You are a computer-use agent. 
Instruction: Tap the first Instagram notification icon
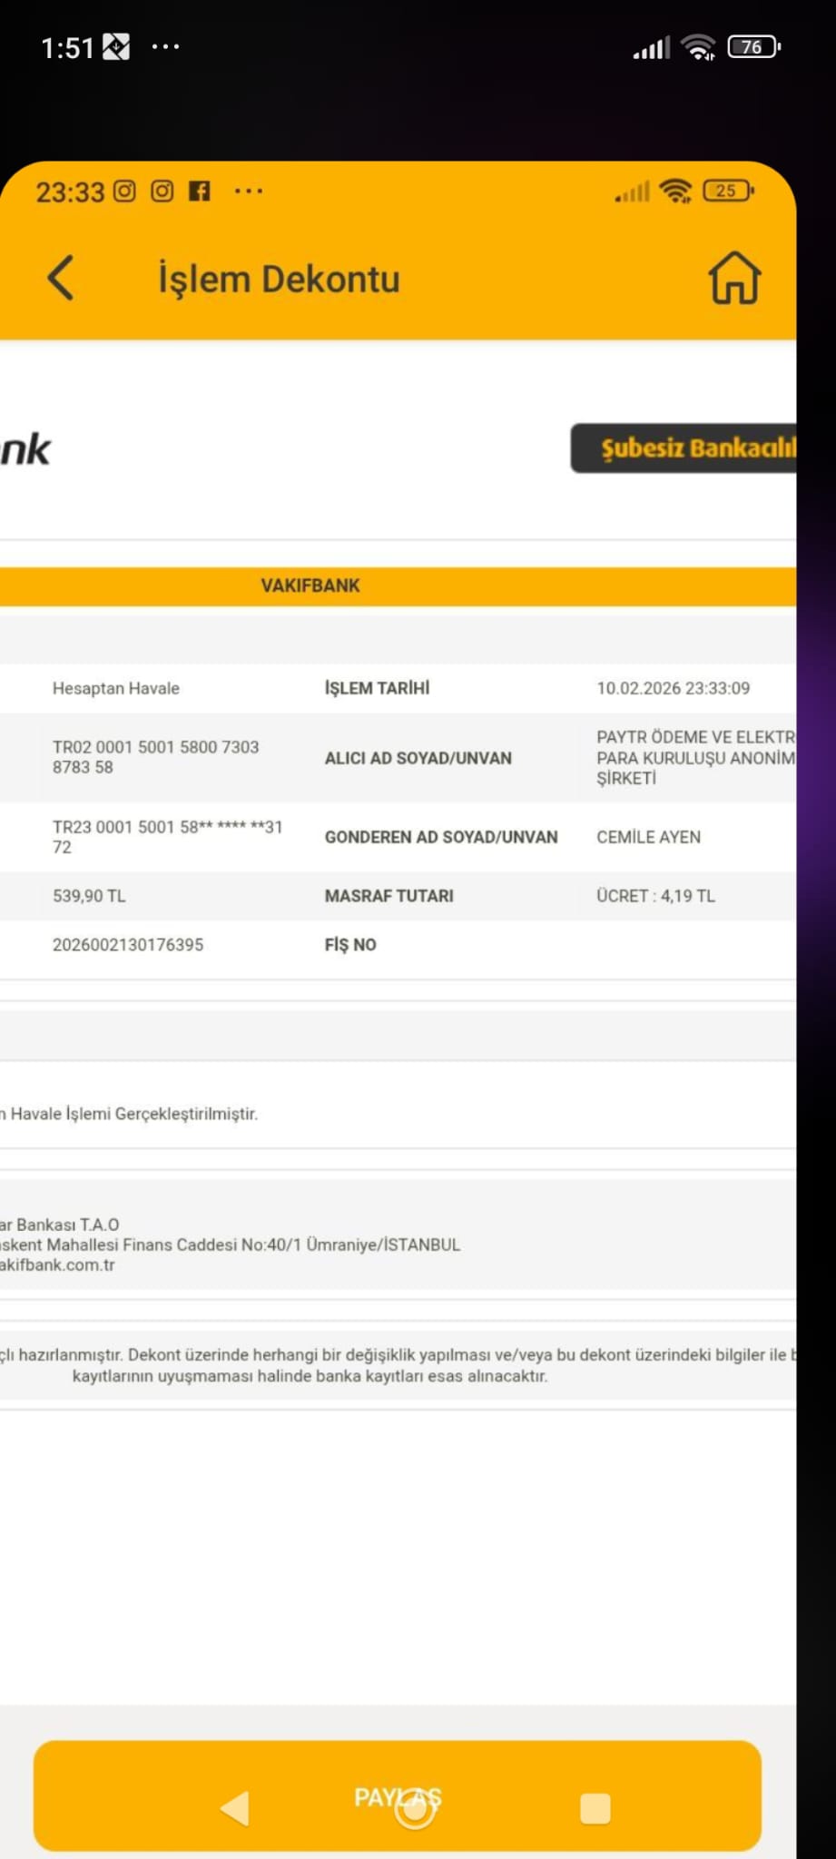(x=124, y=191)
